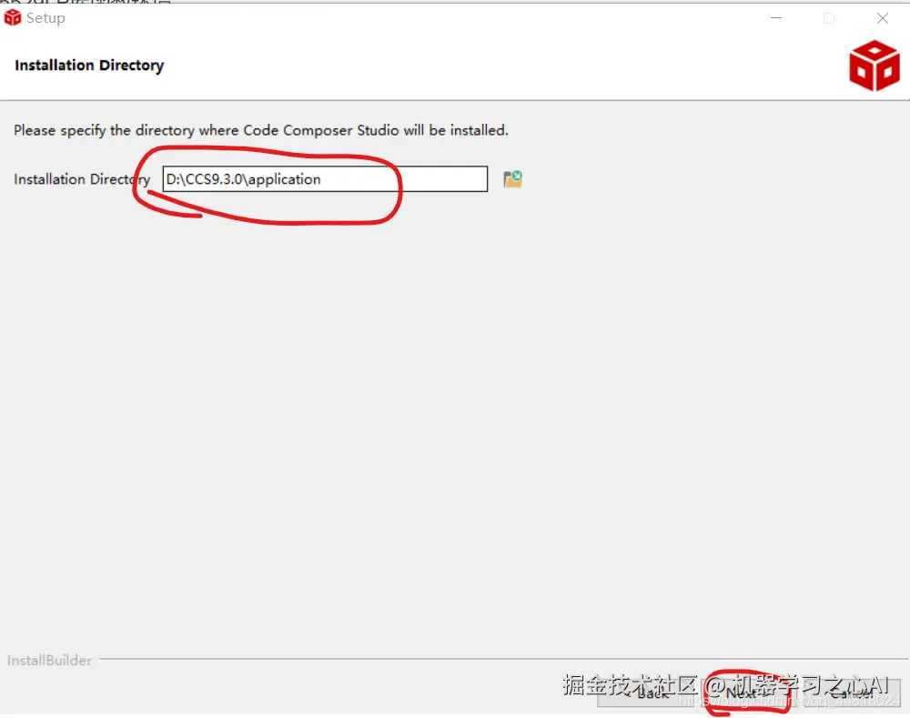Click the Next button
The image size is (910, 718).
(747, 693)
